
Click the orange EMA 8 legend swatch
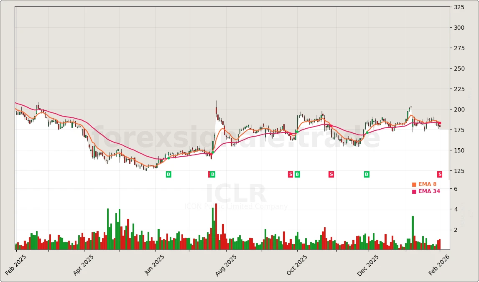pyautogui.click(x=414, y=185)
